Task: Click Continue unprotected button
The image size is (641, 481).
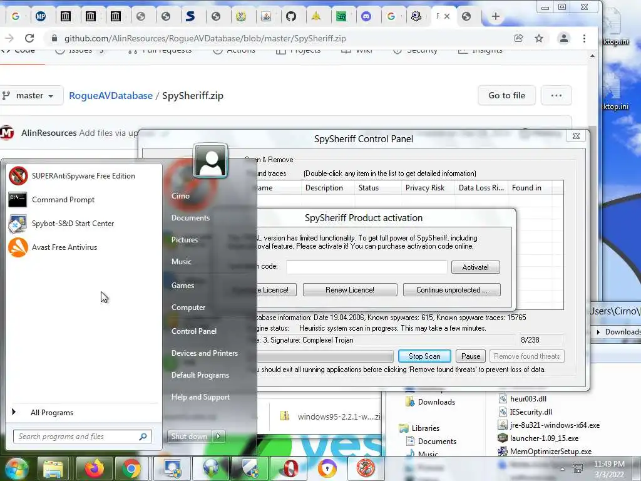Action: 451,289
